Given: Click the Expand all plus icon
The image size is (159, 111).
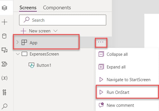Looking at the screenshot, I should 101,67.
